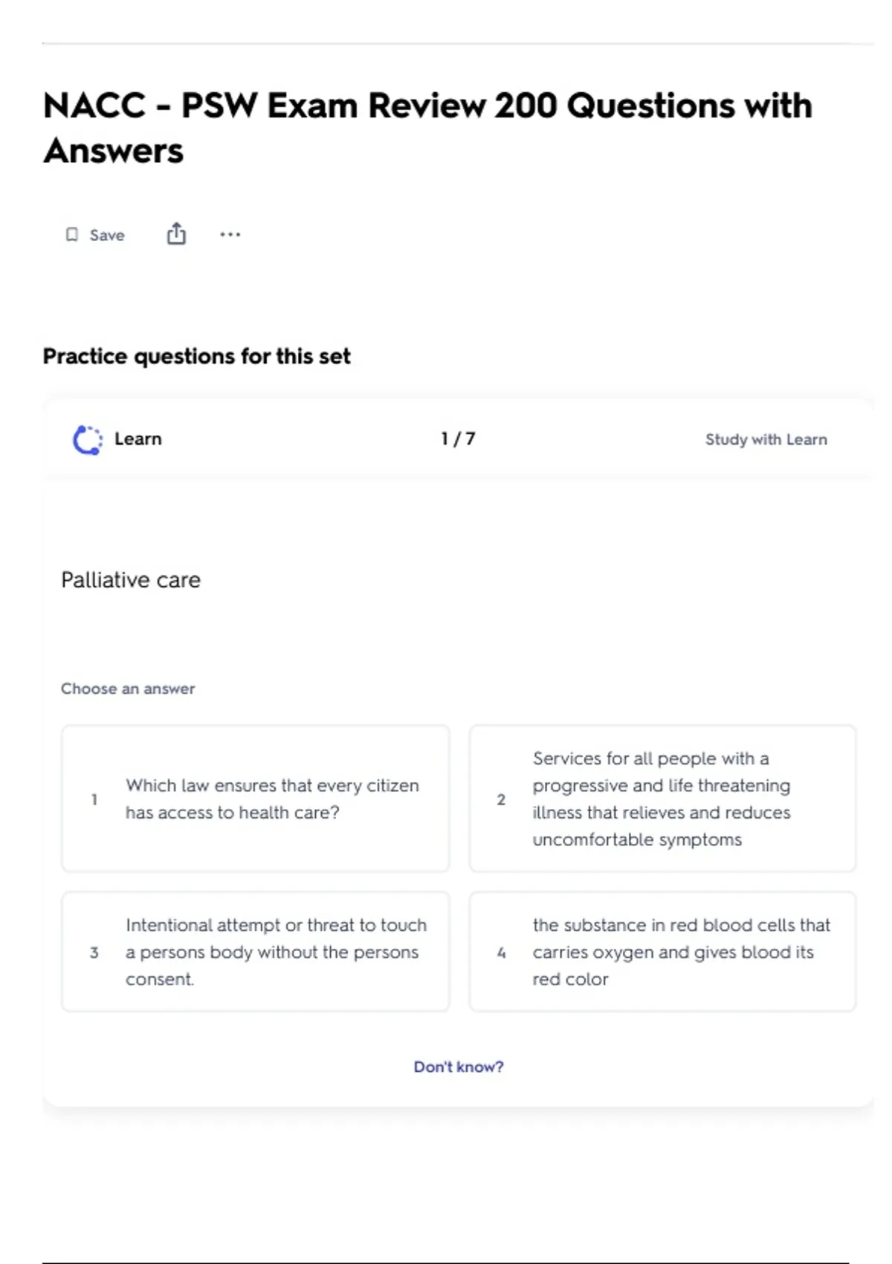Select the answer about law ensuring health care access
892x1264 pixels.
(272, 799)
